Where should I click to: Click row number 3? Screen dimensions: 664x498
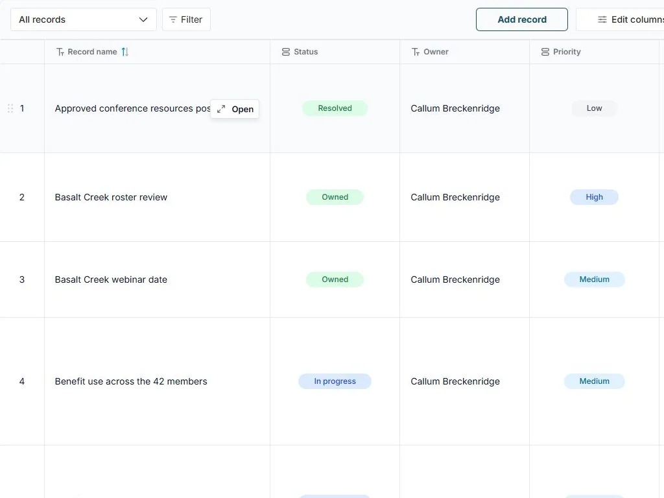pos(22,279)
